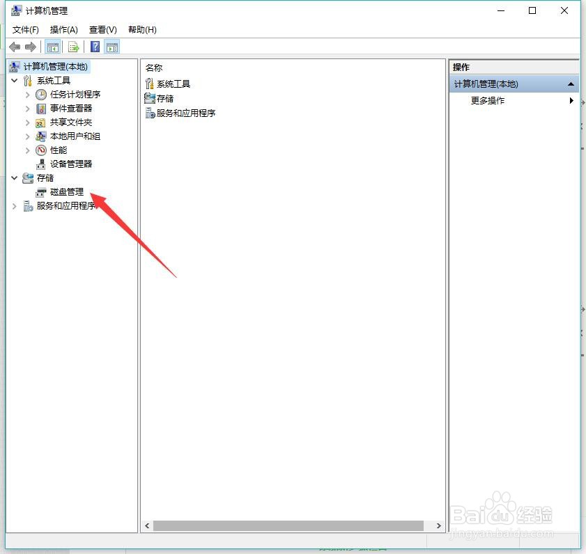Click the 名称 column header
The image size is (586, 554).
[154, 68]
